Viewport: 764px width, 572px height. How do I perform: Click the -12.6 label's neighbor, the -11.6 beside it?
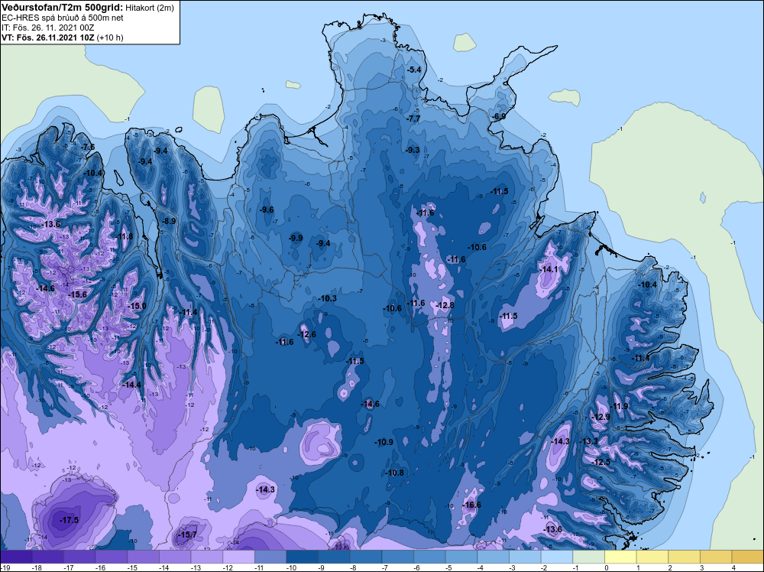pyautogui.click(x=284, y=342)
